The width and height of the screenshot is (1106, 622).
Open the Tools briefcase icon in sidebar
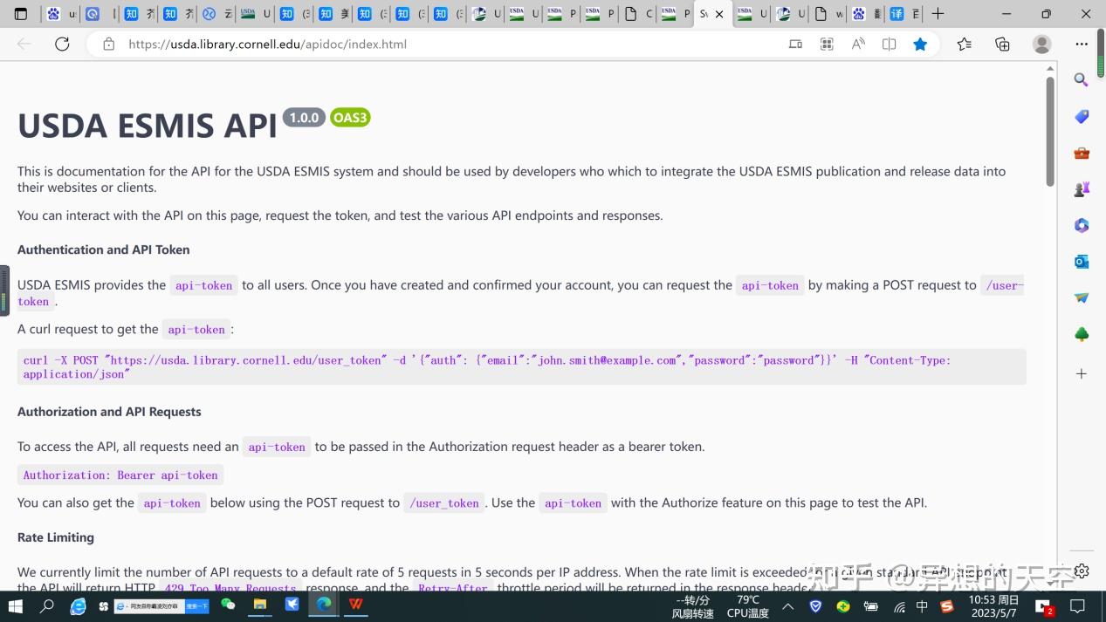[1082, 153]
